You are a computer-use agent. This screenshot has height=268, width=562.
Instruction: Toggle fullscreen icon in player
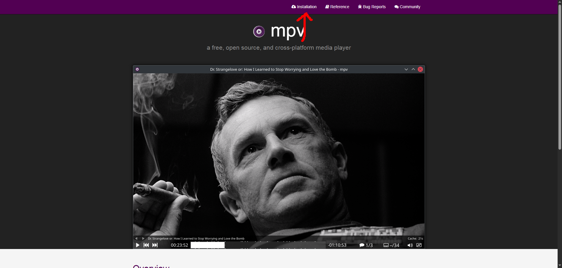[419, 245]
